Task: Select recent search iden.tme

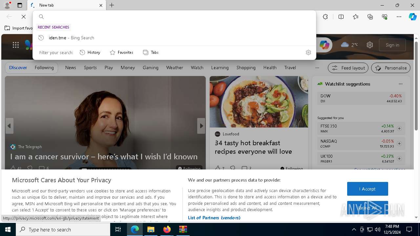Action: pyautogui.click(x=174, y=38)
